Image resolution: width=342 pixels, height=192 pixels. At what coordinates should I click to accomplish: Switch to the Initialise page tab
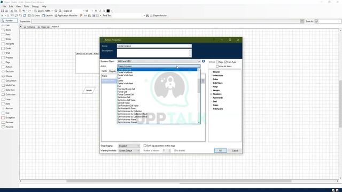(29, 27)
